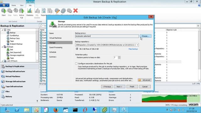
Task: Click the Next button
Action: point(119,87)
